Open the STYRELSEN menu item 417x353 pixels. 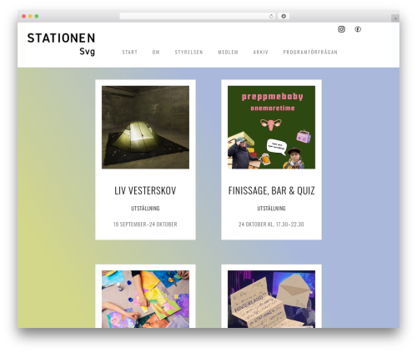pyautogui.click(x=188, y=52)
